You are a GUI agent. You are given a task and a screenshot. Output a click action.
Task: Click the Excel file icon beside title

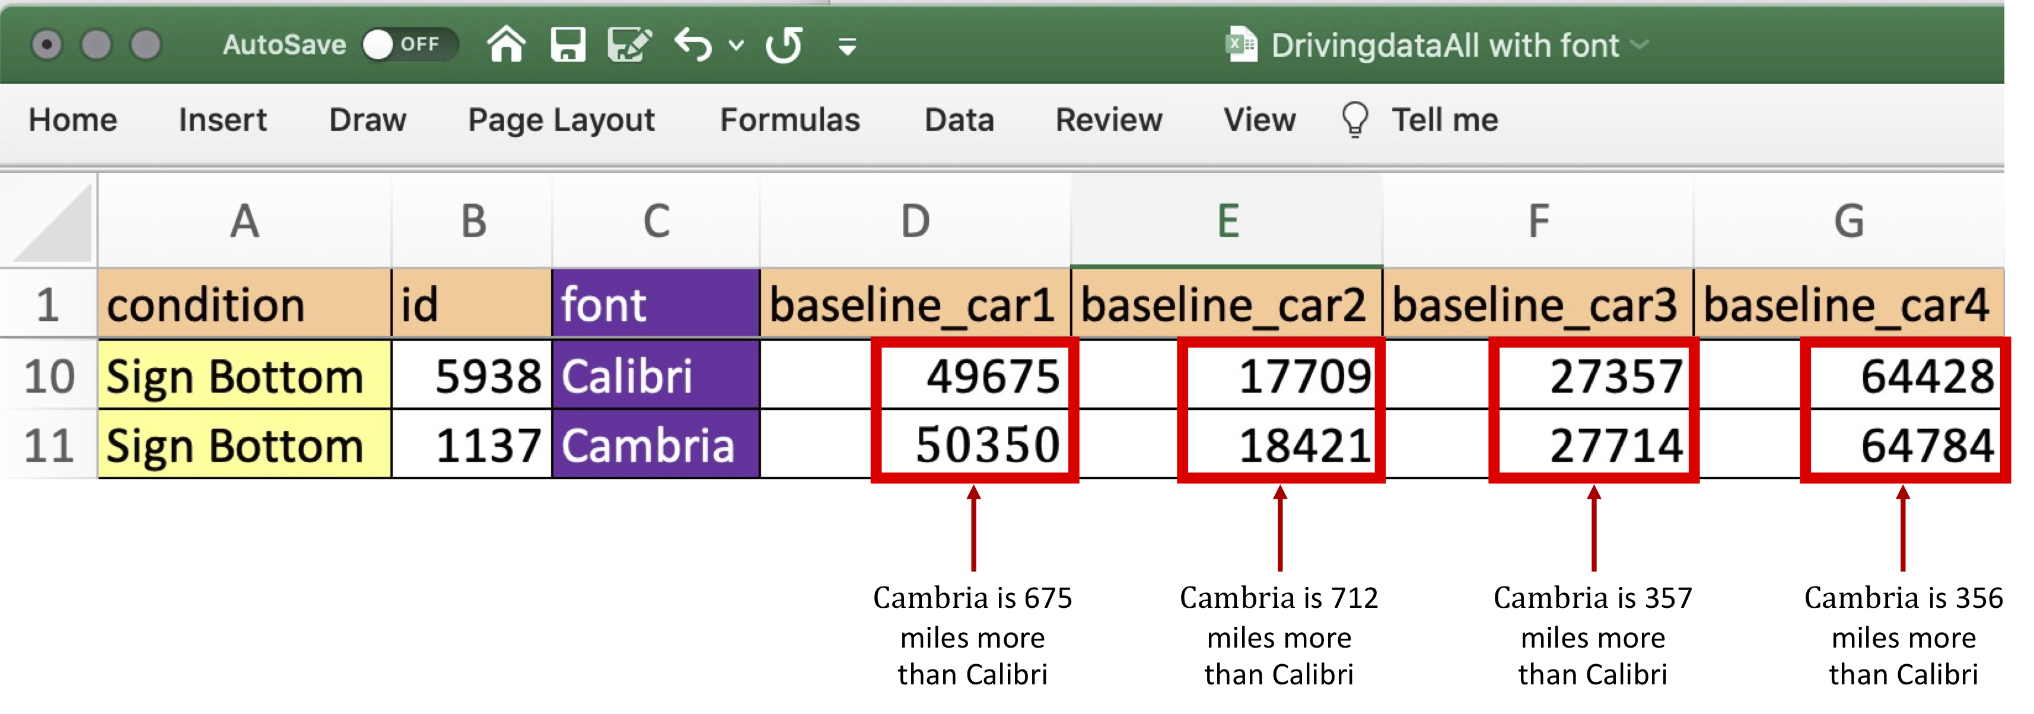(1240, 44)
